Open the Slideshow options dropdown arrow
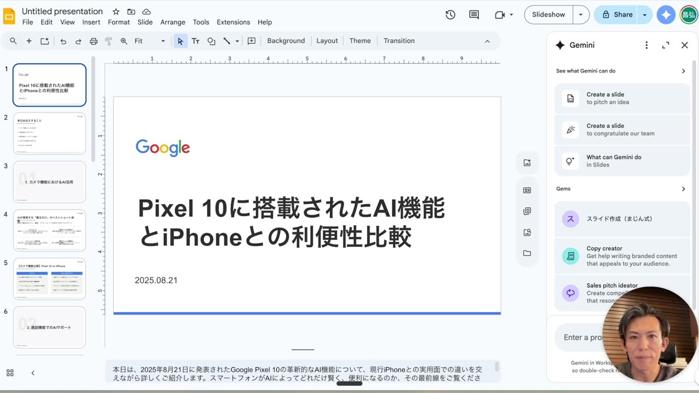The image size is (699, 393). (x=580, y=15)
